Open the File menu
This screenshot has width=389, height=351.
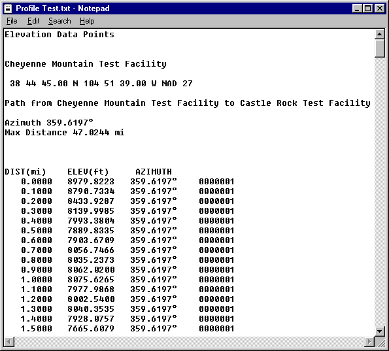[x=12, y=21]
